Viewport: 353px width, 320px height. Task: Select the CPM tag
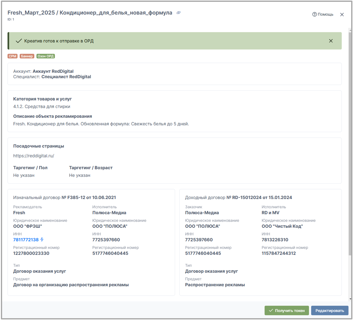coord(12,56)
